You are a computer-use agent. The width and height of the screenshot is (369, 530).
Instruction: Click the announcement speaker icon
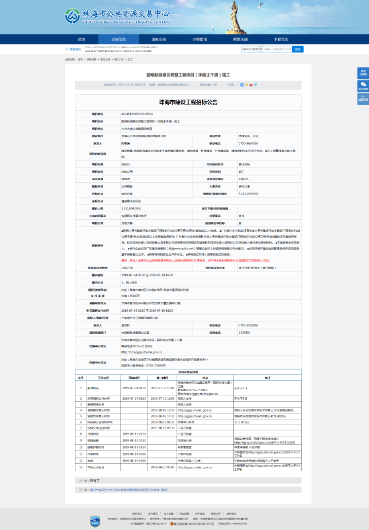point(67,49)
